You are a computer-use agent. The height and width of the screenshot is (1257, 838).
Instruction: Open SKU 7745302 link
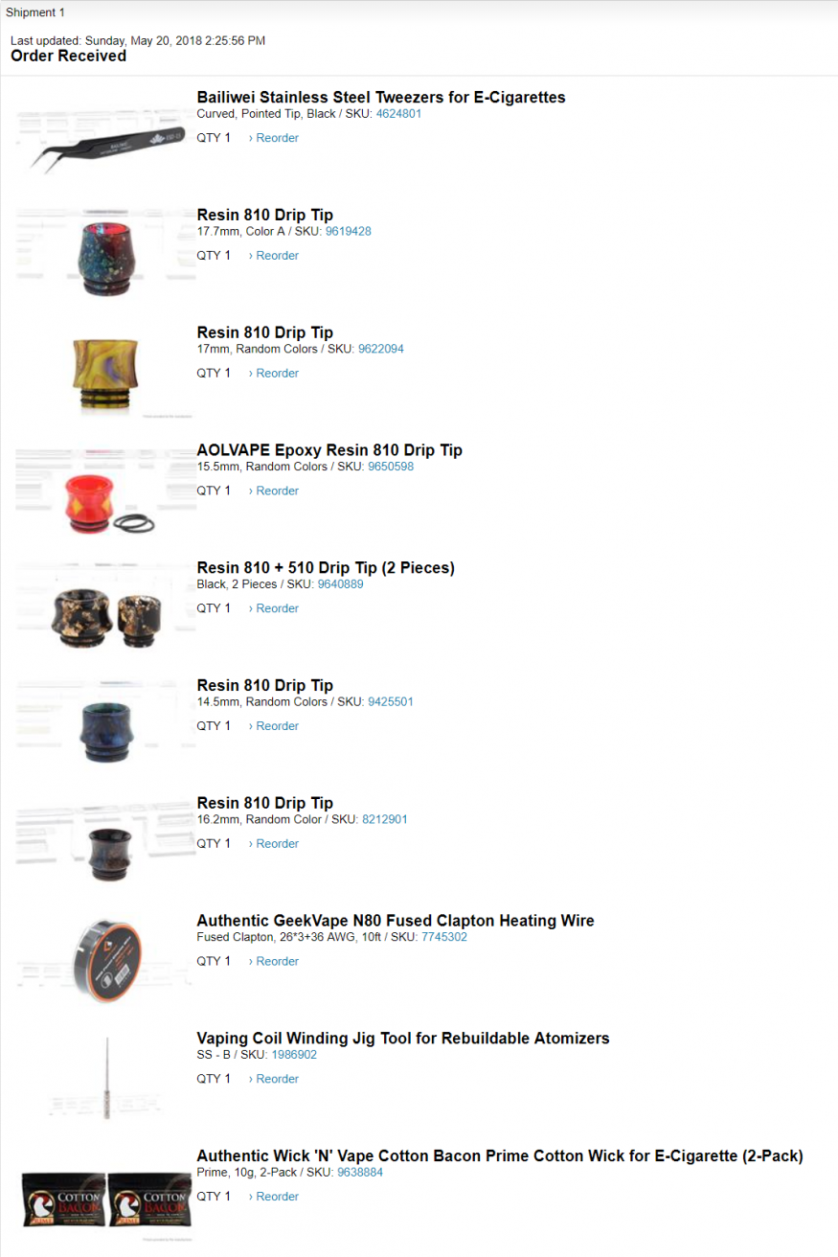[x=444, y=937]
